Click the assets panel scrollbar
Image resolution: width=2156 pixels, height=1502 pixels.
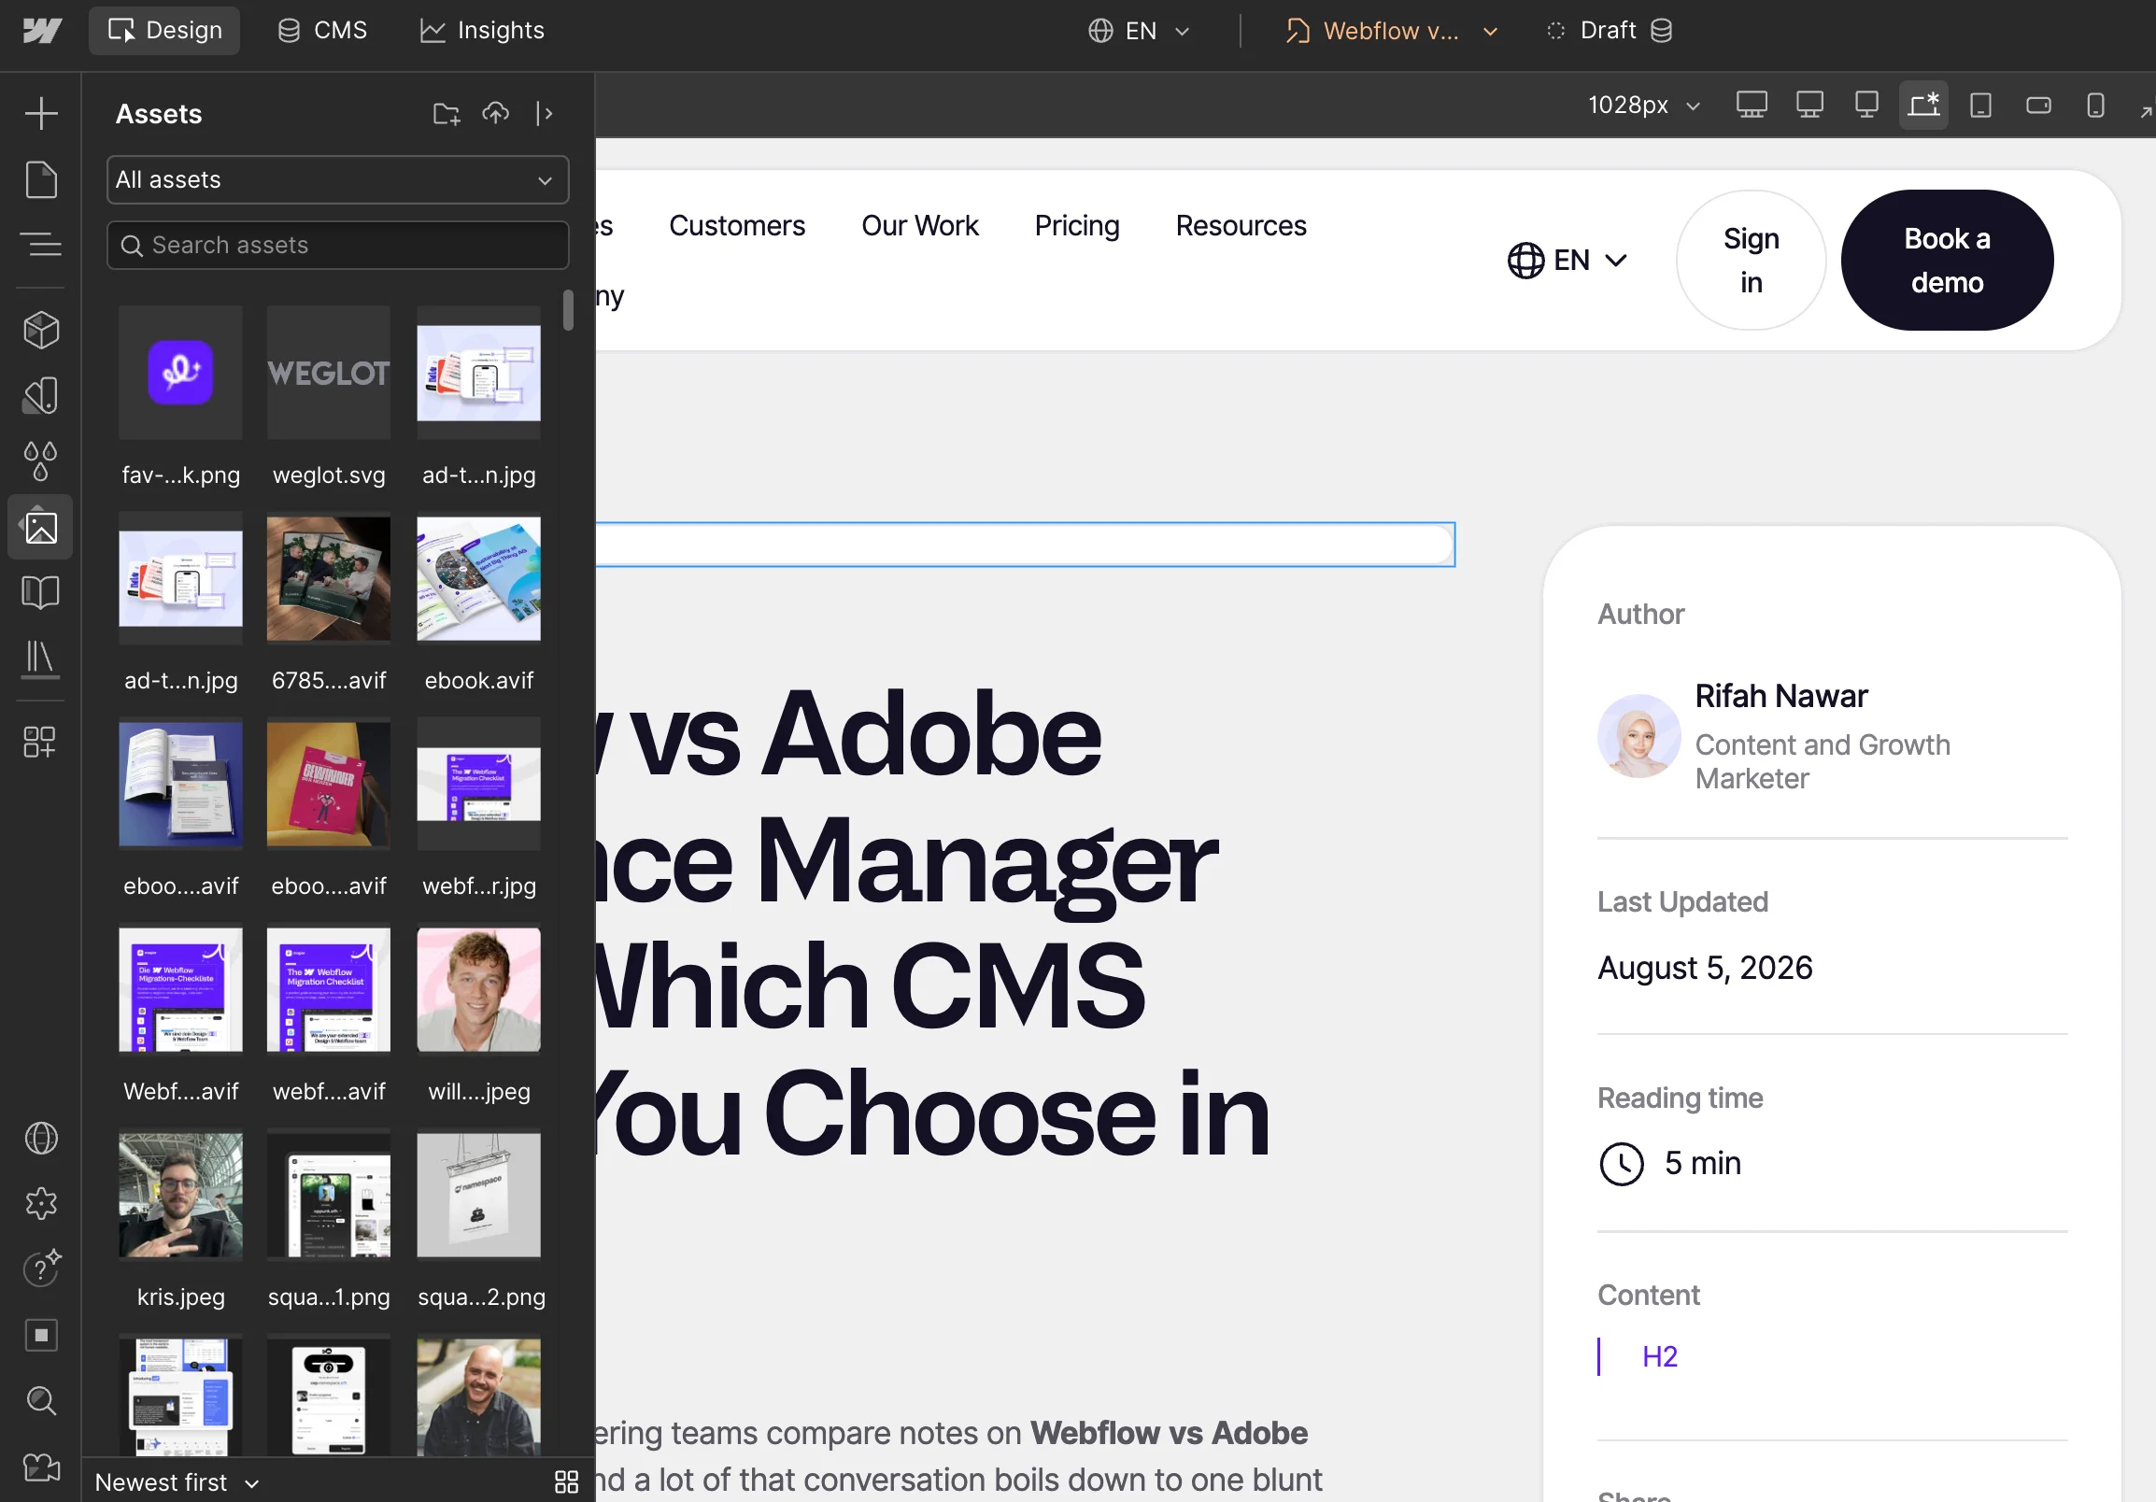point(568,310)
